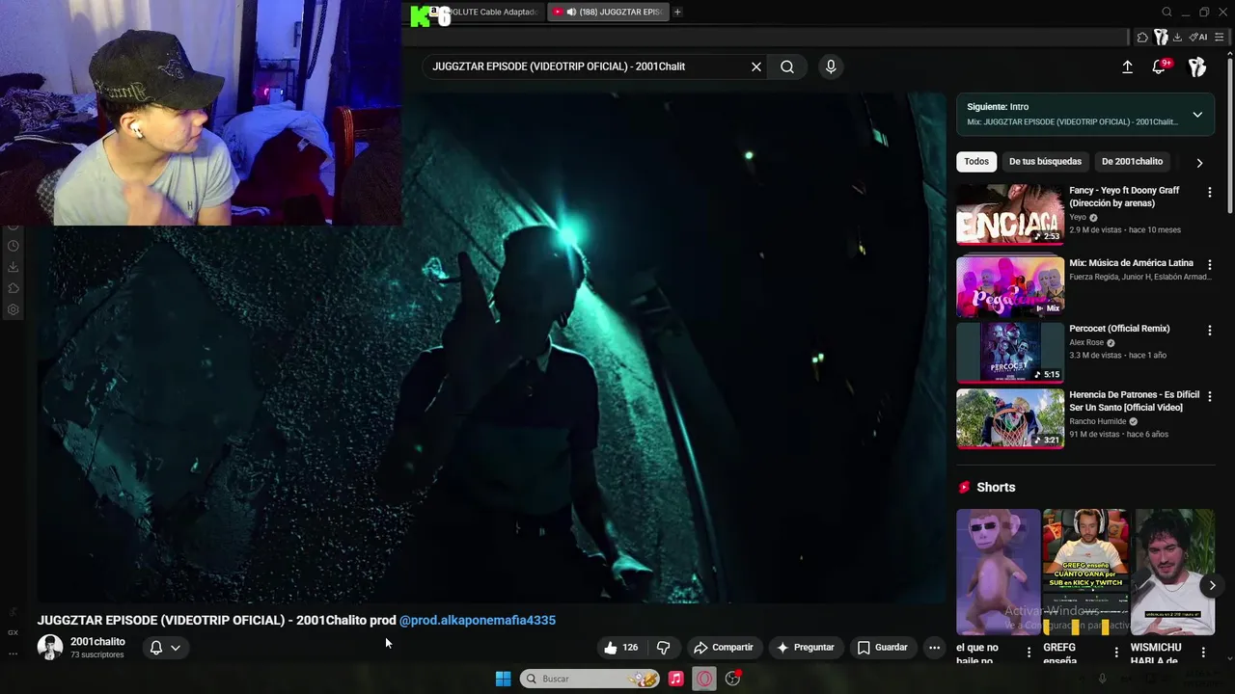1235x694 pixels.
Task: Open @prod.alkaponemafia4335 mention link
Action: (x=478, y=620)
